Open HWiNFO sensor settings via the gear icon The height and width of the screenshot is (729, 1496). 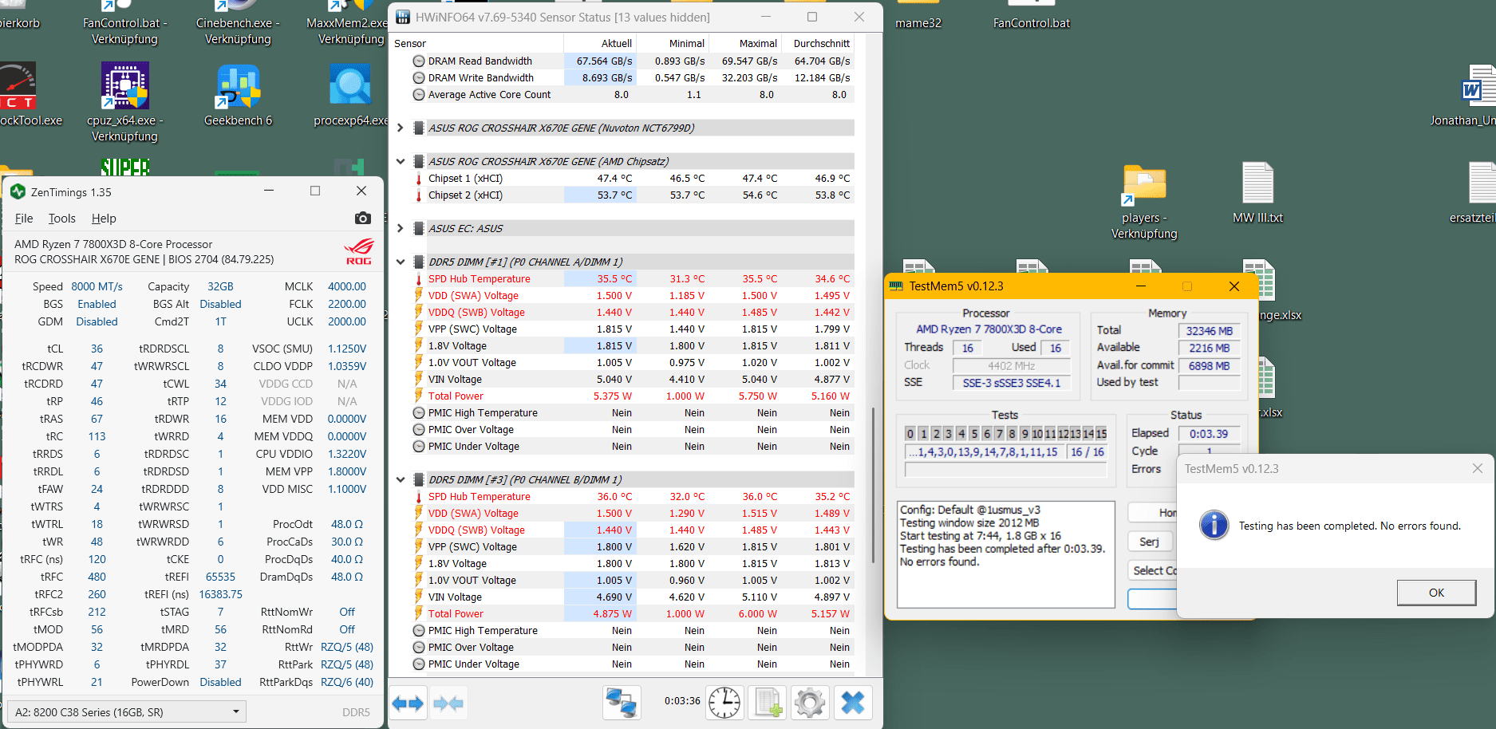point(810,703)
